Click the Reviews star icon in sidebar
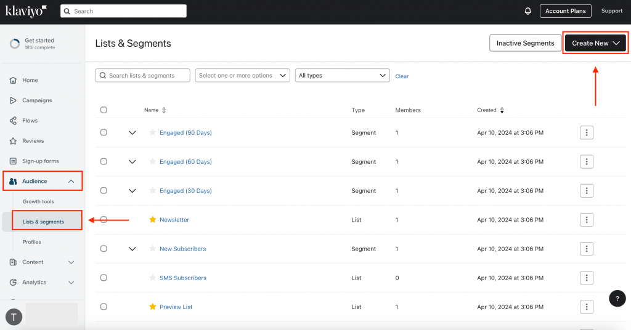 click(x=13, y=141)
